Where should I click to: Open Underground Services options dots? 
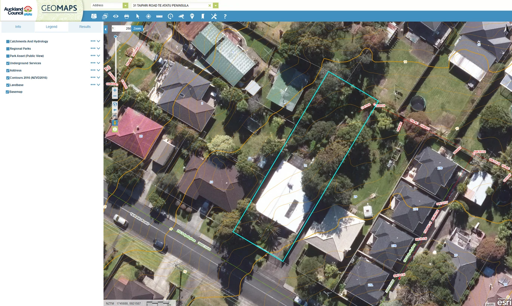(93, 63)
